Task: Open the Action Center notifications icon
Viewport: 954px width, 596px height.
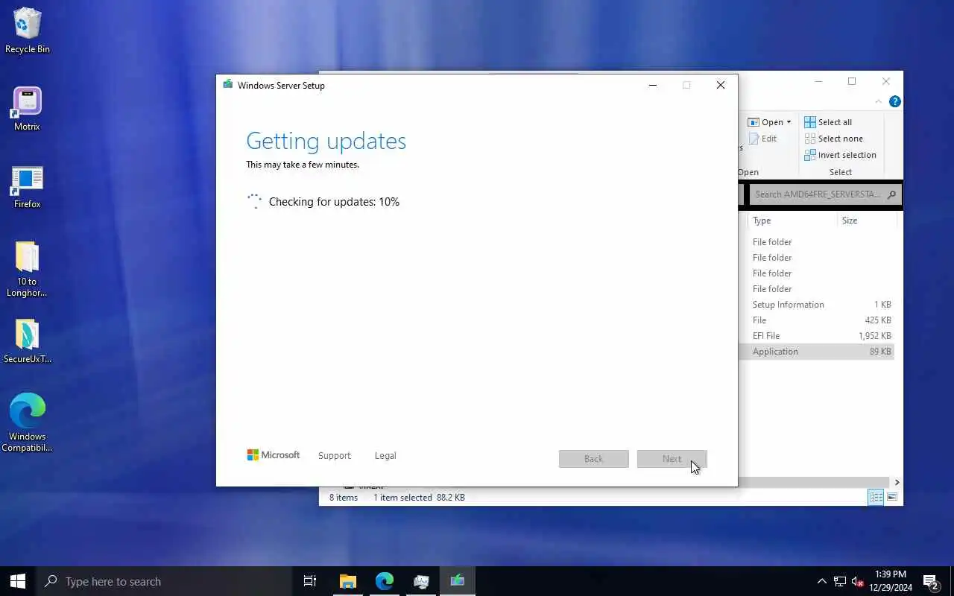Action: (930, 581)
